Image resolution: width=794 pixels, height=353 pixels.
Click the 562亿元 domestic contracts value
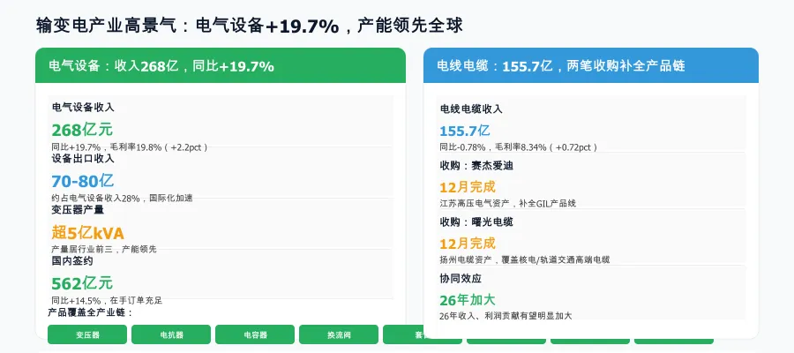(82, 283)
